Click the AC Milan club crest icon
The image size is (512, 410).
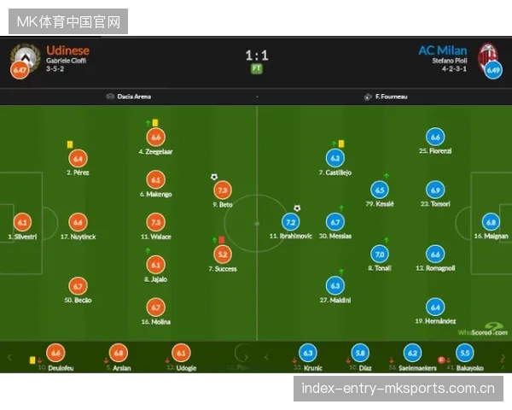click(488, 58)
